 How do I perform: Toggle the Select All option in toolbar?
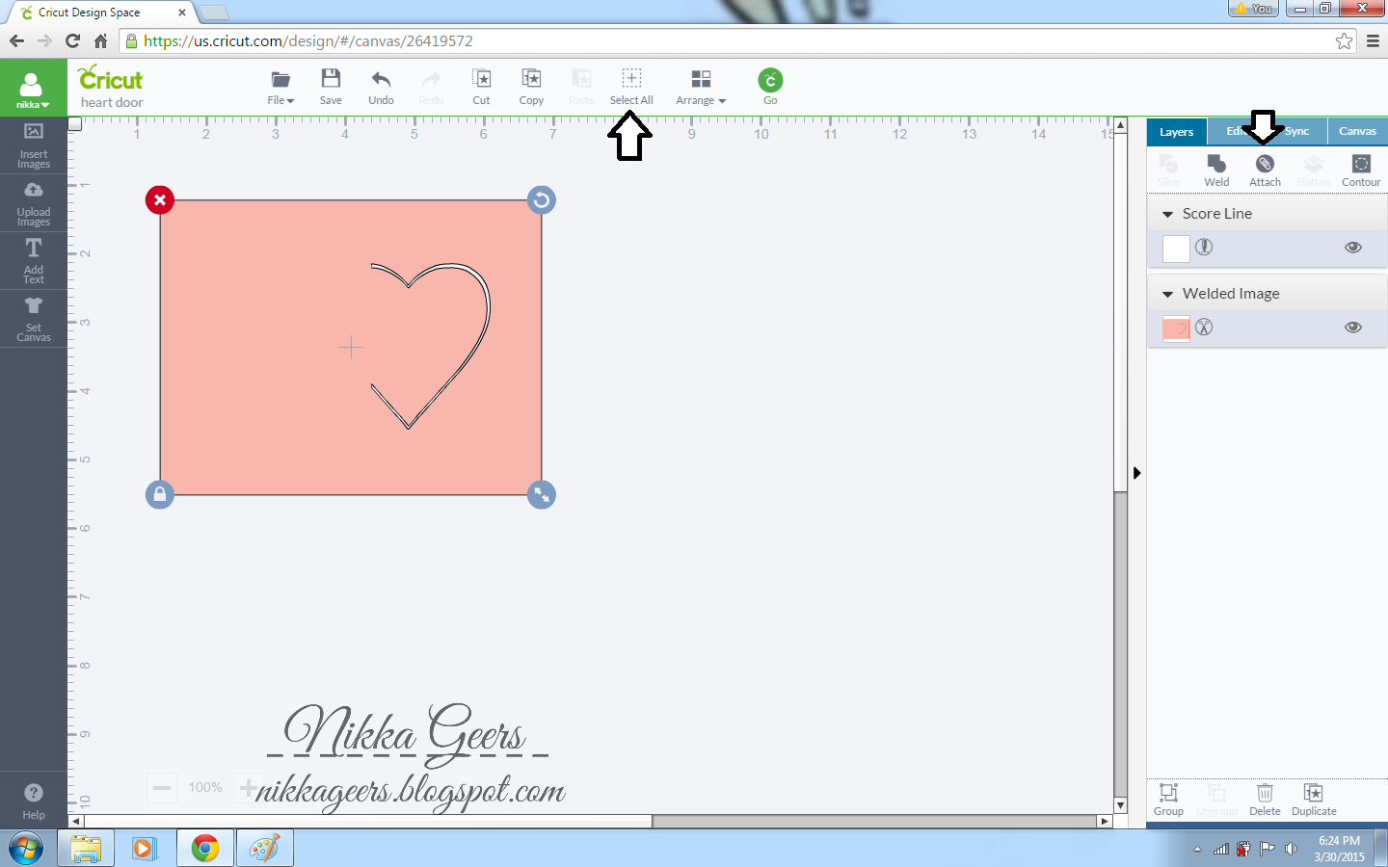(x=631, y=87)
